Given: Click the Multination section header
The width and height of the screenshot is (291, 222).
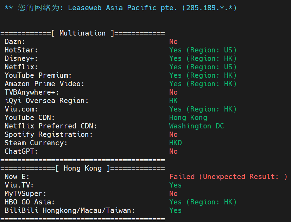Looking at the screenshot, I should [x=82, y=33].
